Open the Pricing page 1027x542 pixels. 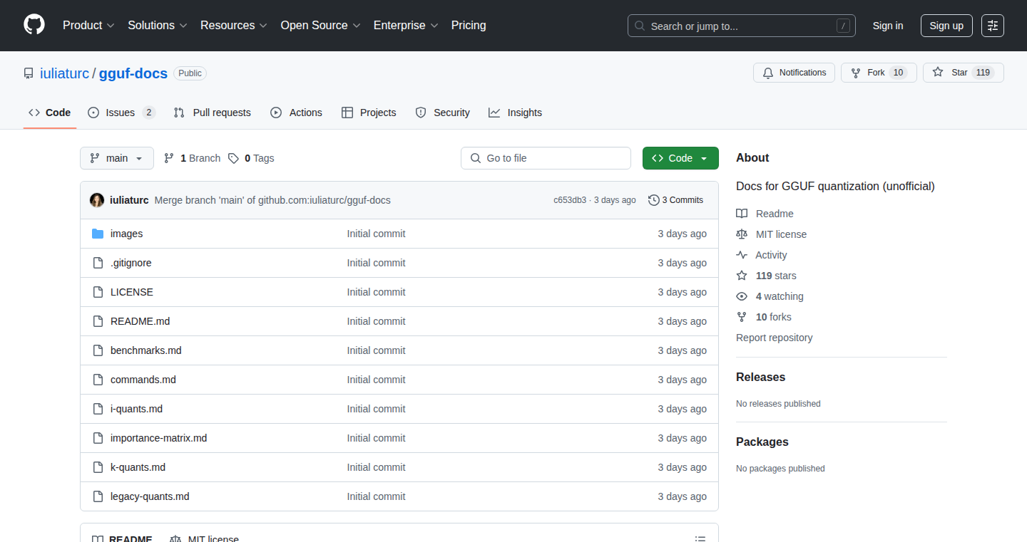469,26
